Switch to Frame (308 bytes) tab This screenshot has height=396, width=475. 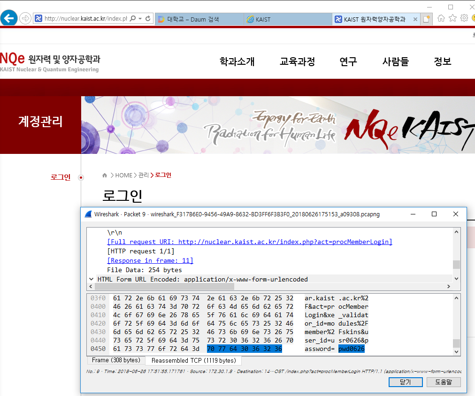pos(116,360)
